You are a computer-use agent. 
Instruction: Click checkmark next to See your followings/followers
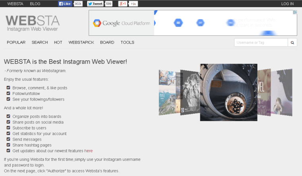pos(8,99)
